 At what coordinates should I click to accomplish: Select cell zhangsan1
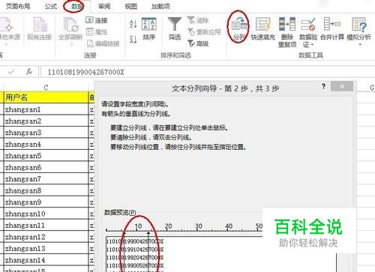click(x=46, y=109)
